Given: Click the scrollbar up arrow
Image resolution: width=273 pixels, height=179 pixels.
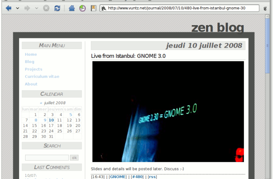Looking at the screenshot, I should (x=267, y=16).
